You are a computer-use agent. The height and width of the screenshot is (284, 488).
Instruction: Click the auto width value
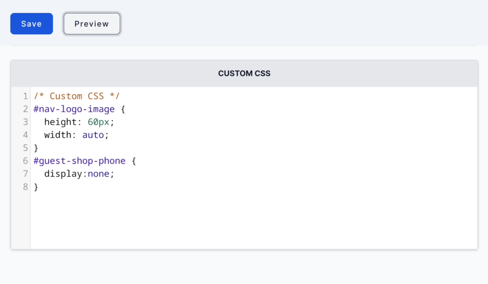[93, 135]
